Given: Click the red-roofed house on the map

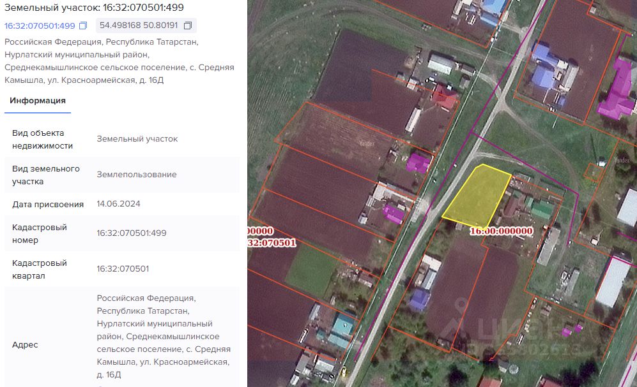Looking at the screenshot, I should point(445,98).
